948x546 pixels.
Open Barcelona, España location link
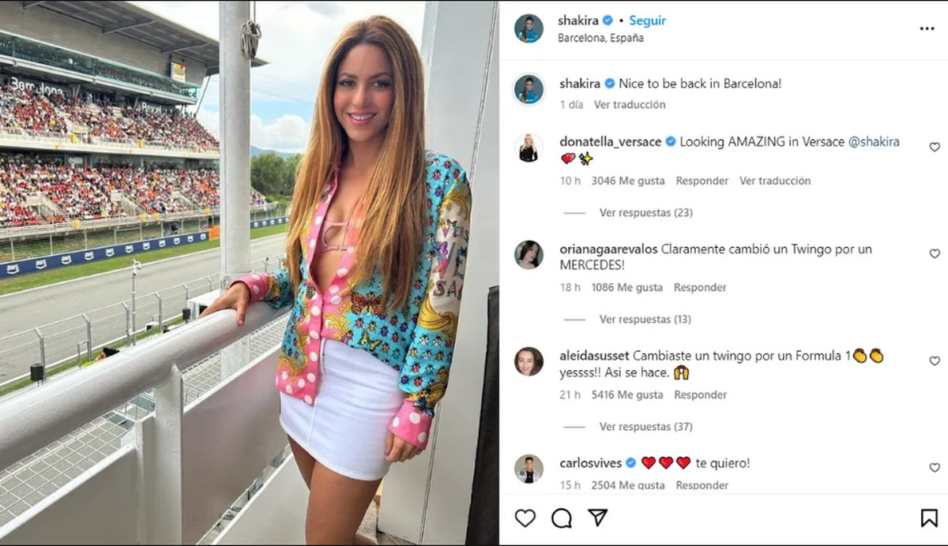point(600,38)
